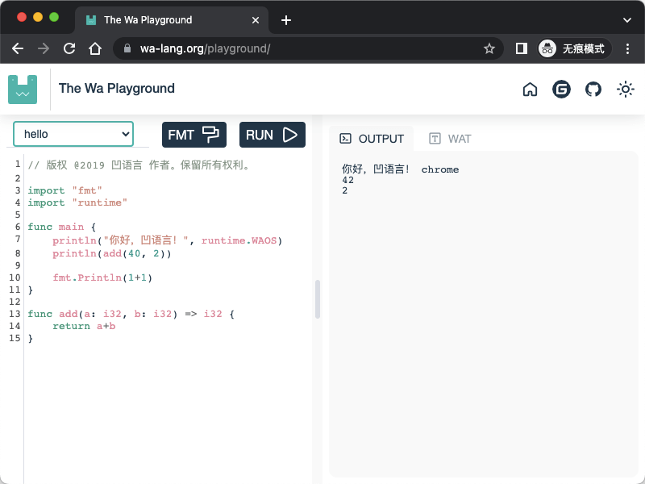
Task: Expand the hello example dropdown
Action: coord(73,134)
